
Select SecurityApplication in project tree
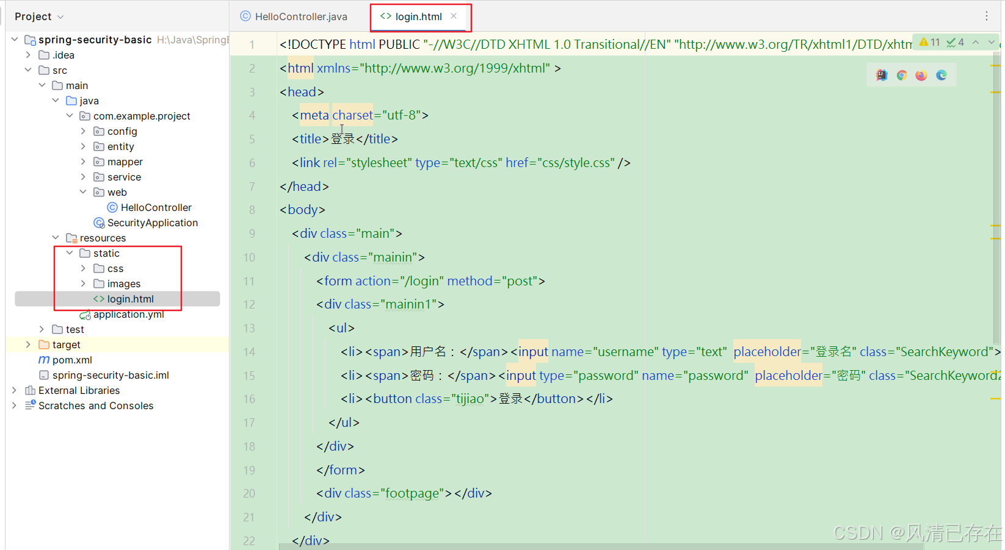coord(153,223)
